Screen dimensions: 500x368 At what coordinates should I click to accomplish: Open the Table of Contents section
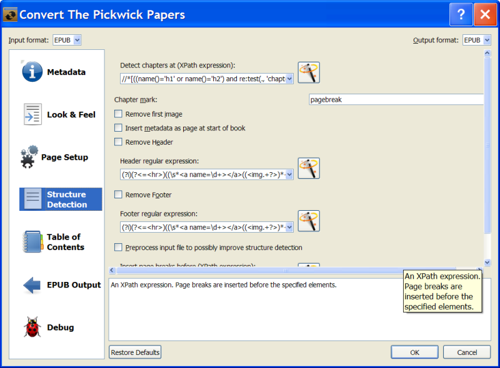(61, 242)
